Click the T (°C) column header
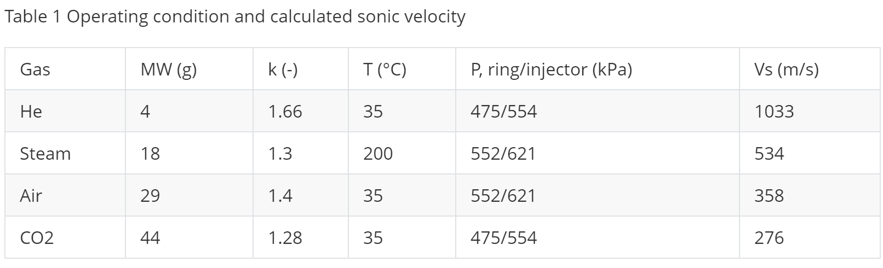Viewport: 883px width, 268px height. [x=385, y=69]
